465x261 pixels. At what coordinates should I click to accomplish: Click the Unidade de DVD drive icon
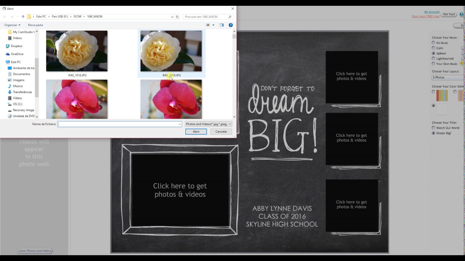(x=10, y=116)
